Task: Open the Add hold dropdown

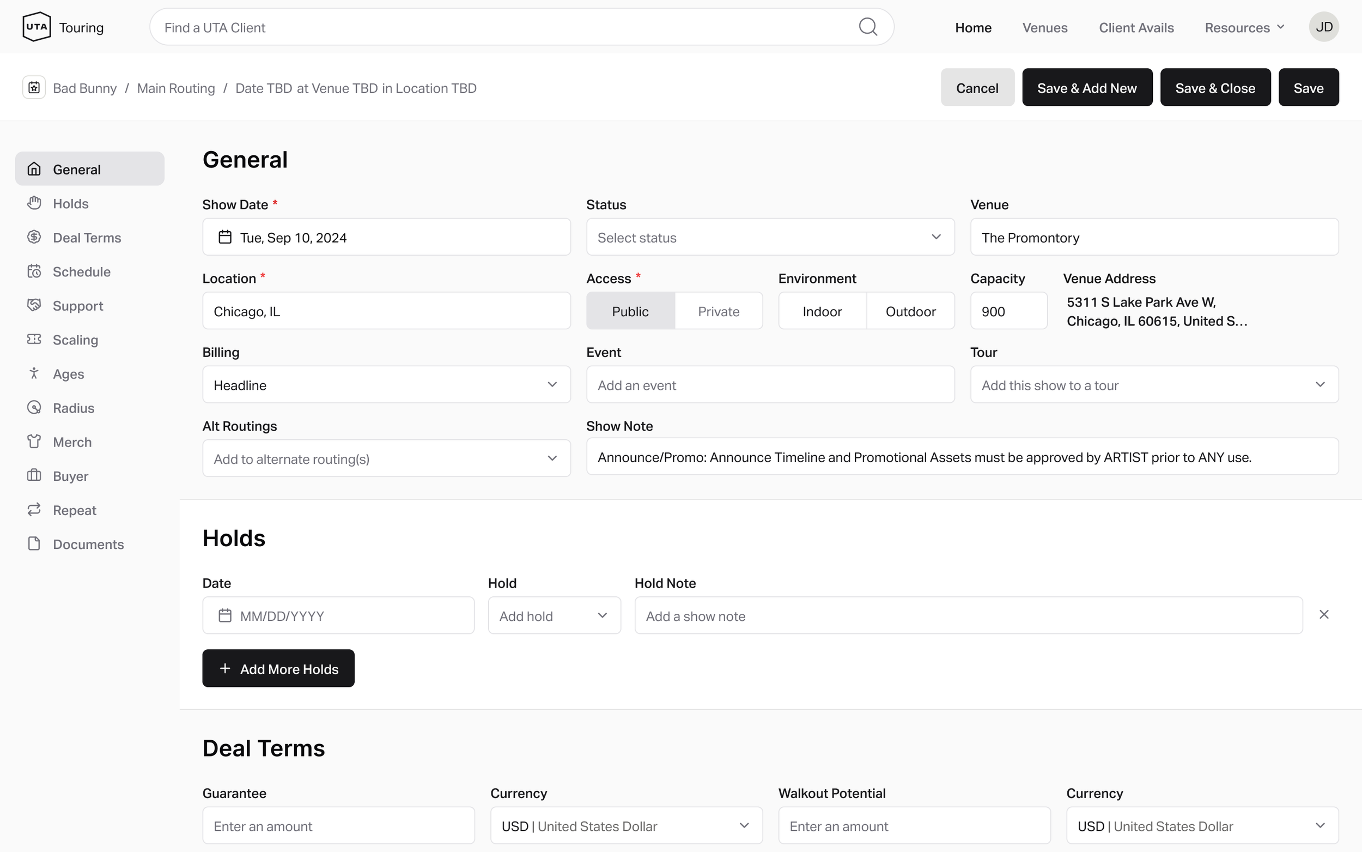Action: tap(554, 615)
